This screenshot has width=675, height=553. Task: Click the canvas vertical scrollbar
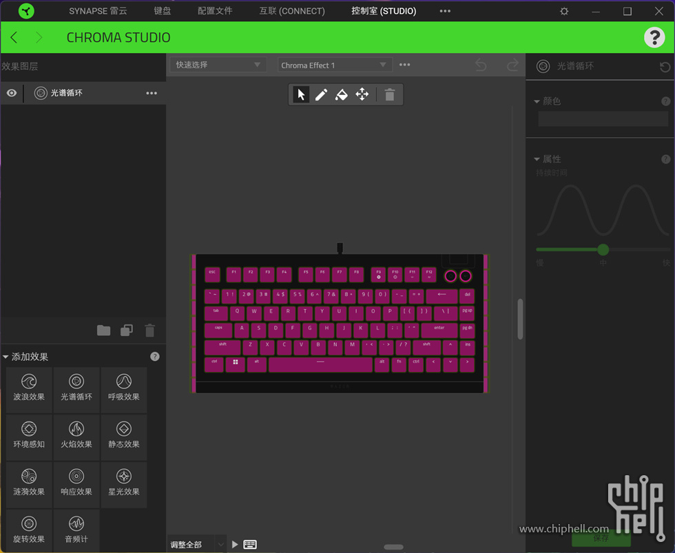[520, 319]
